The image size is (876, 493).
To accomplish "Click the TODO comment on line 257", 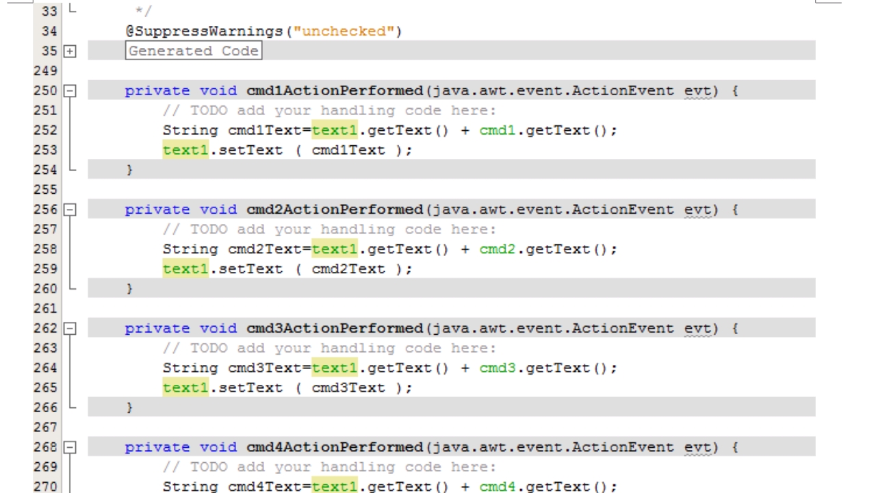I will coord(329,229).
